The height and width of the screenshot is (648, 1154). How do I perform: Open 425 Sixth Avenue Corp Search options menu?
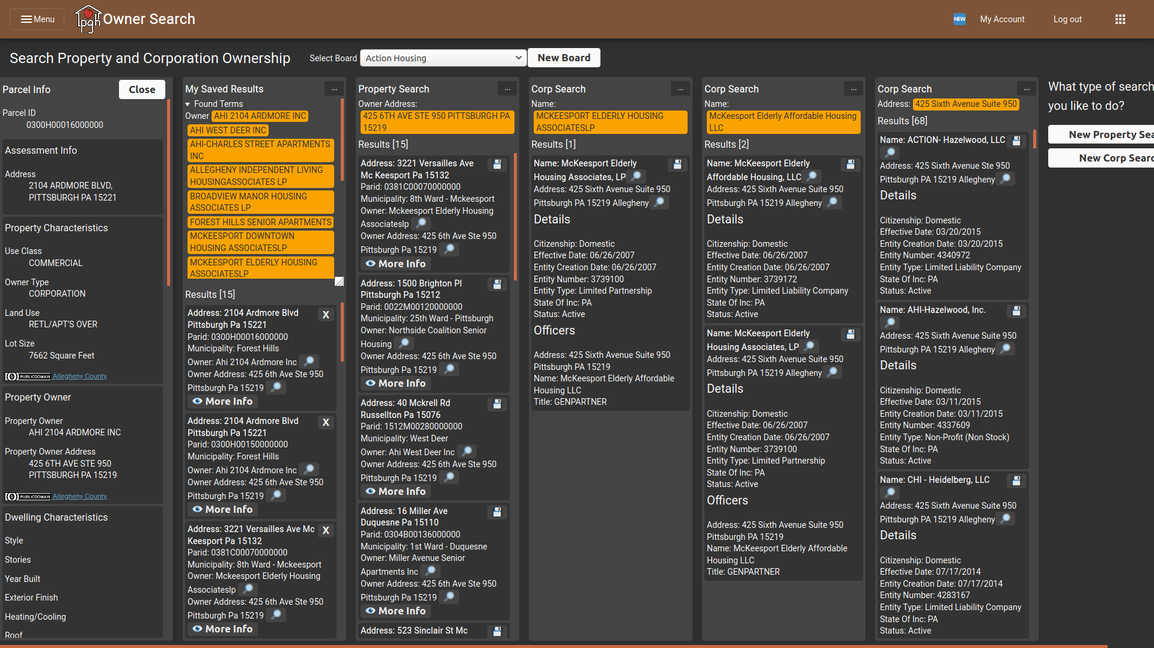1027,89
